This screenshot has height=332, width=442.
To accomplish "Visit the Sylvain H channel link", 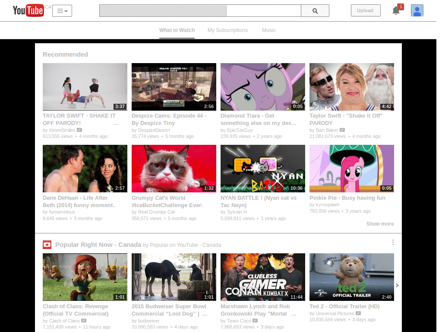I will [237, 212].
